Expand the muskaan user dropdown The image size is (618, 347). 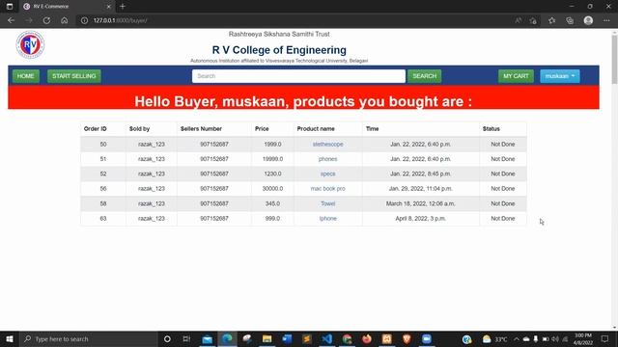(x=560, y=76)
